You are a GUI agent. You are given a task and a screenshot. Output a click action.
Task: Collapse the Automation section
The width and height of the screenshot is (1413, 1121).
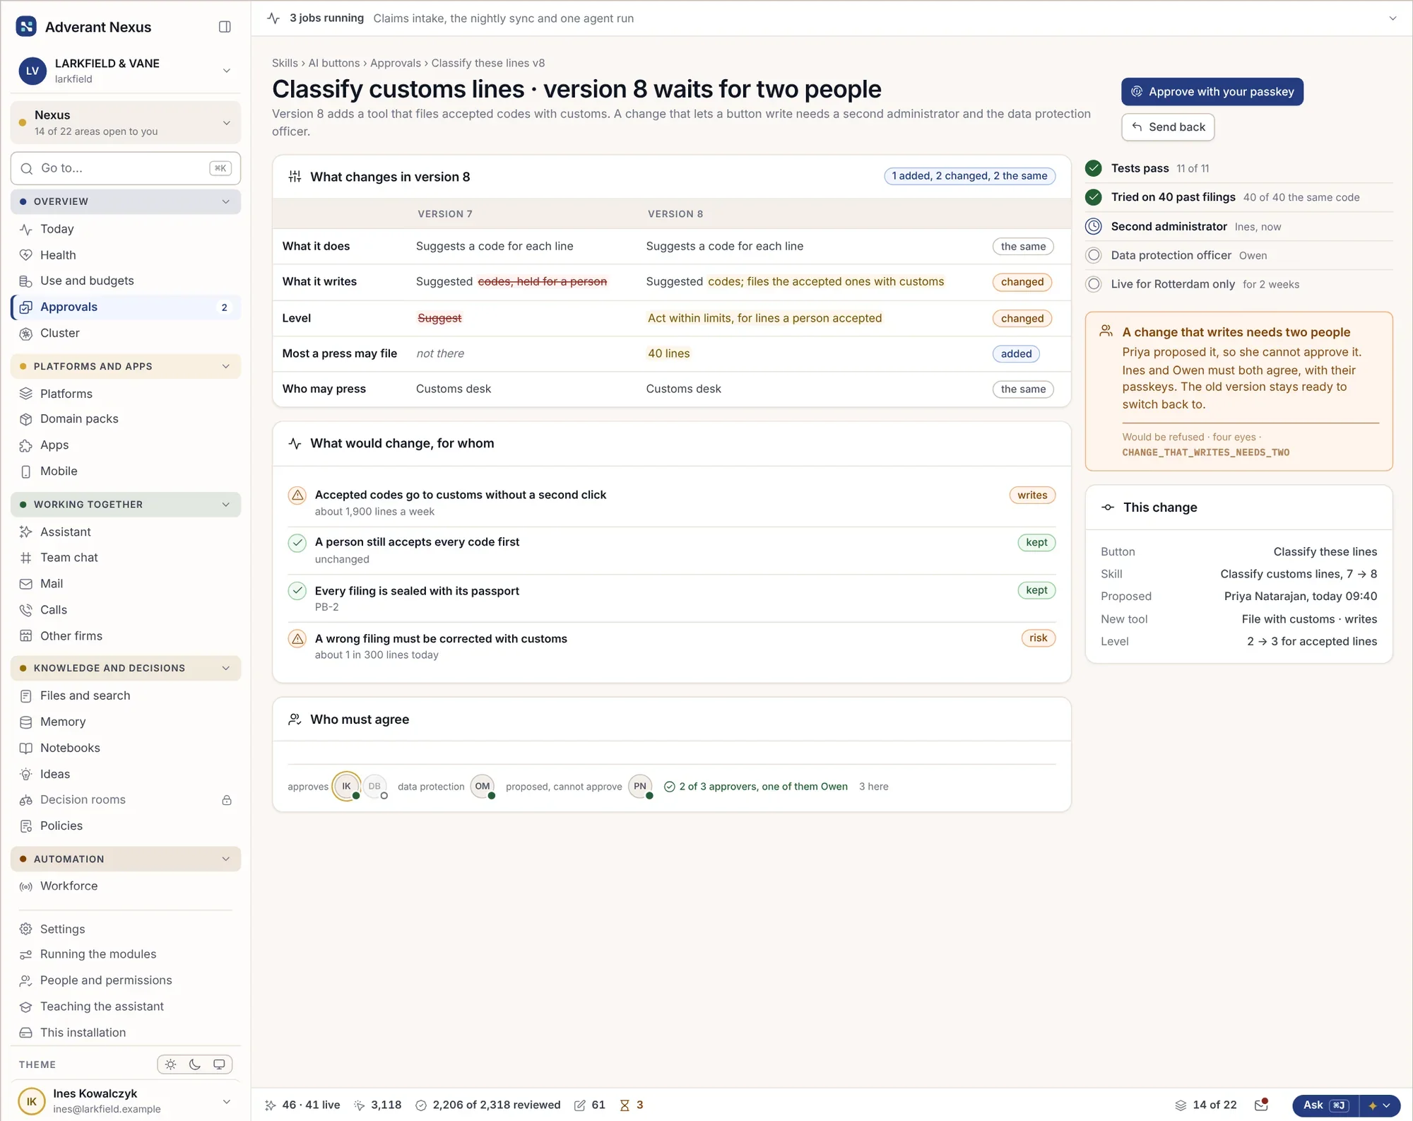[126, 859]
